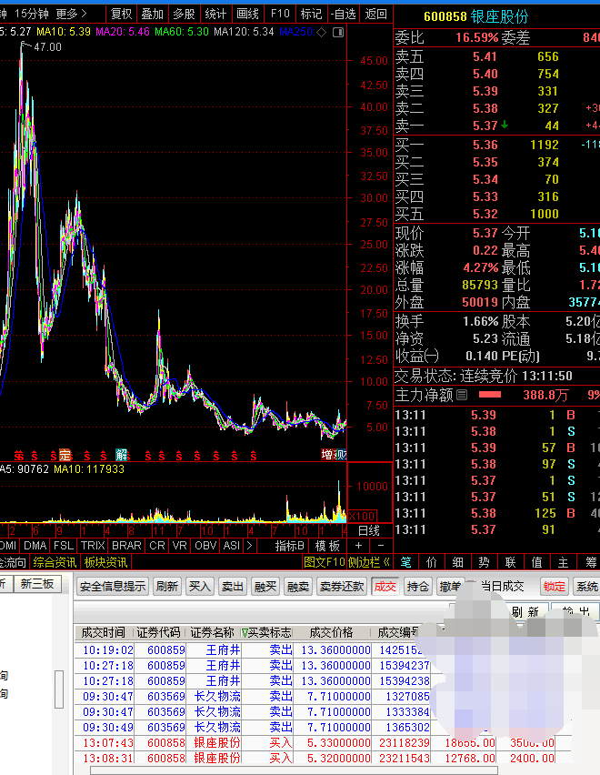Sort by the 成交价格 column header
The width and height of the screenshot is (600, 775).
point(331,633)
